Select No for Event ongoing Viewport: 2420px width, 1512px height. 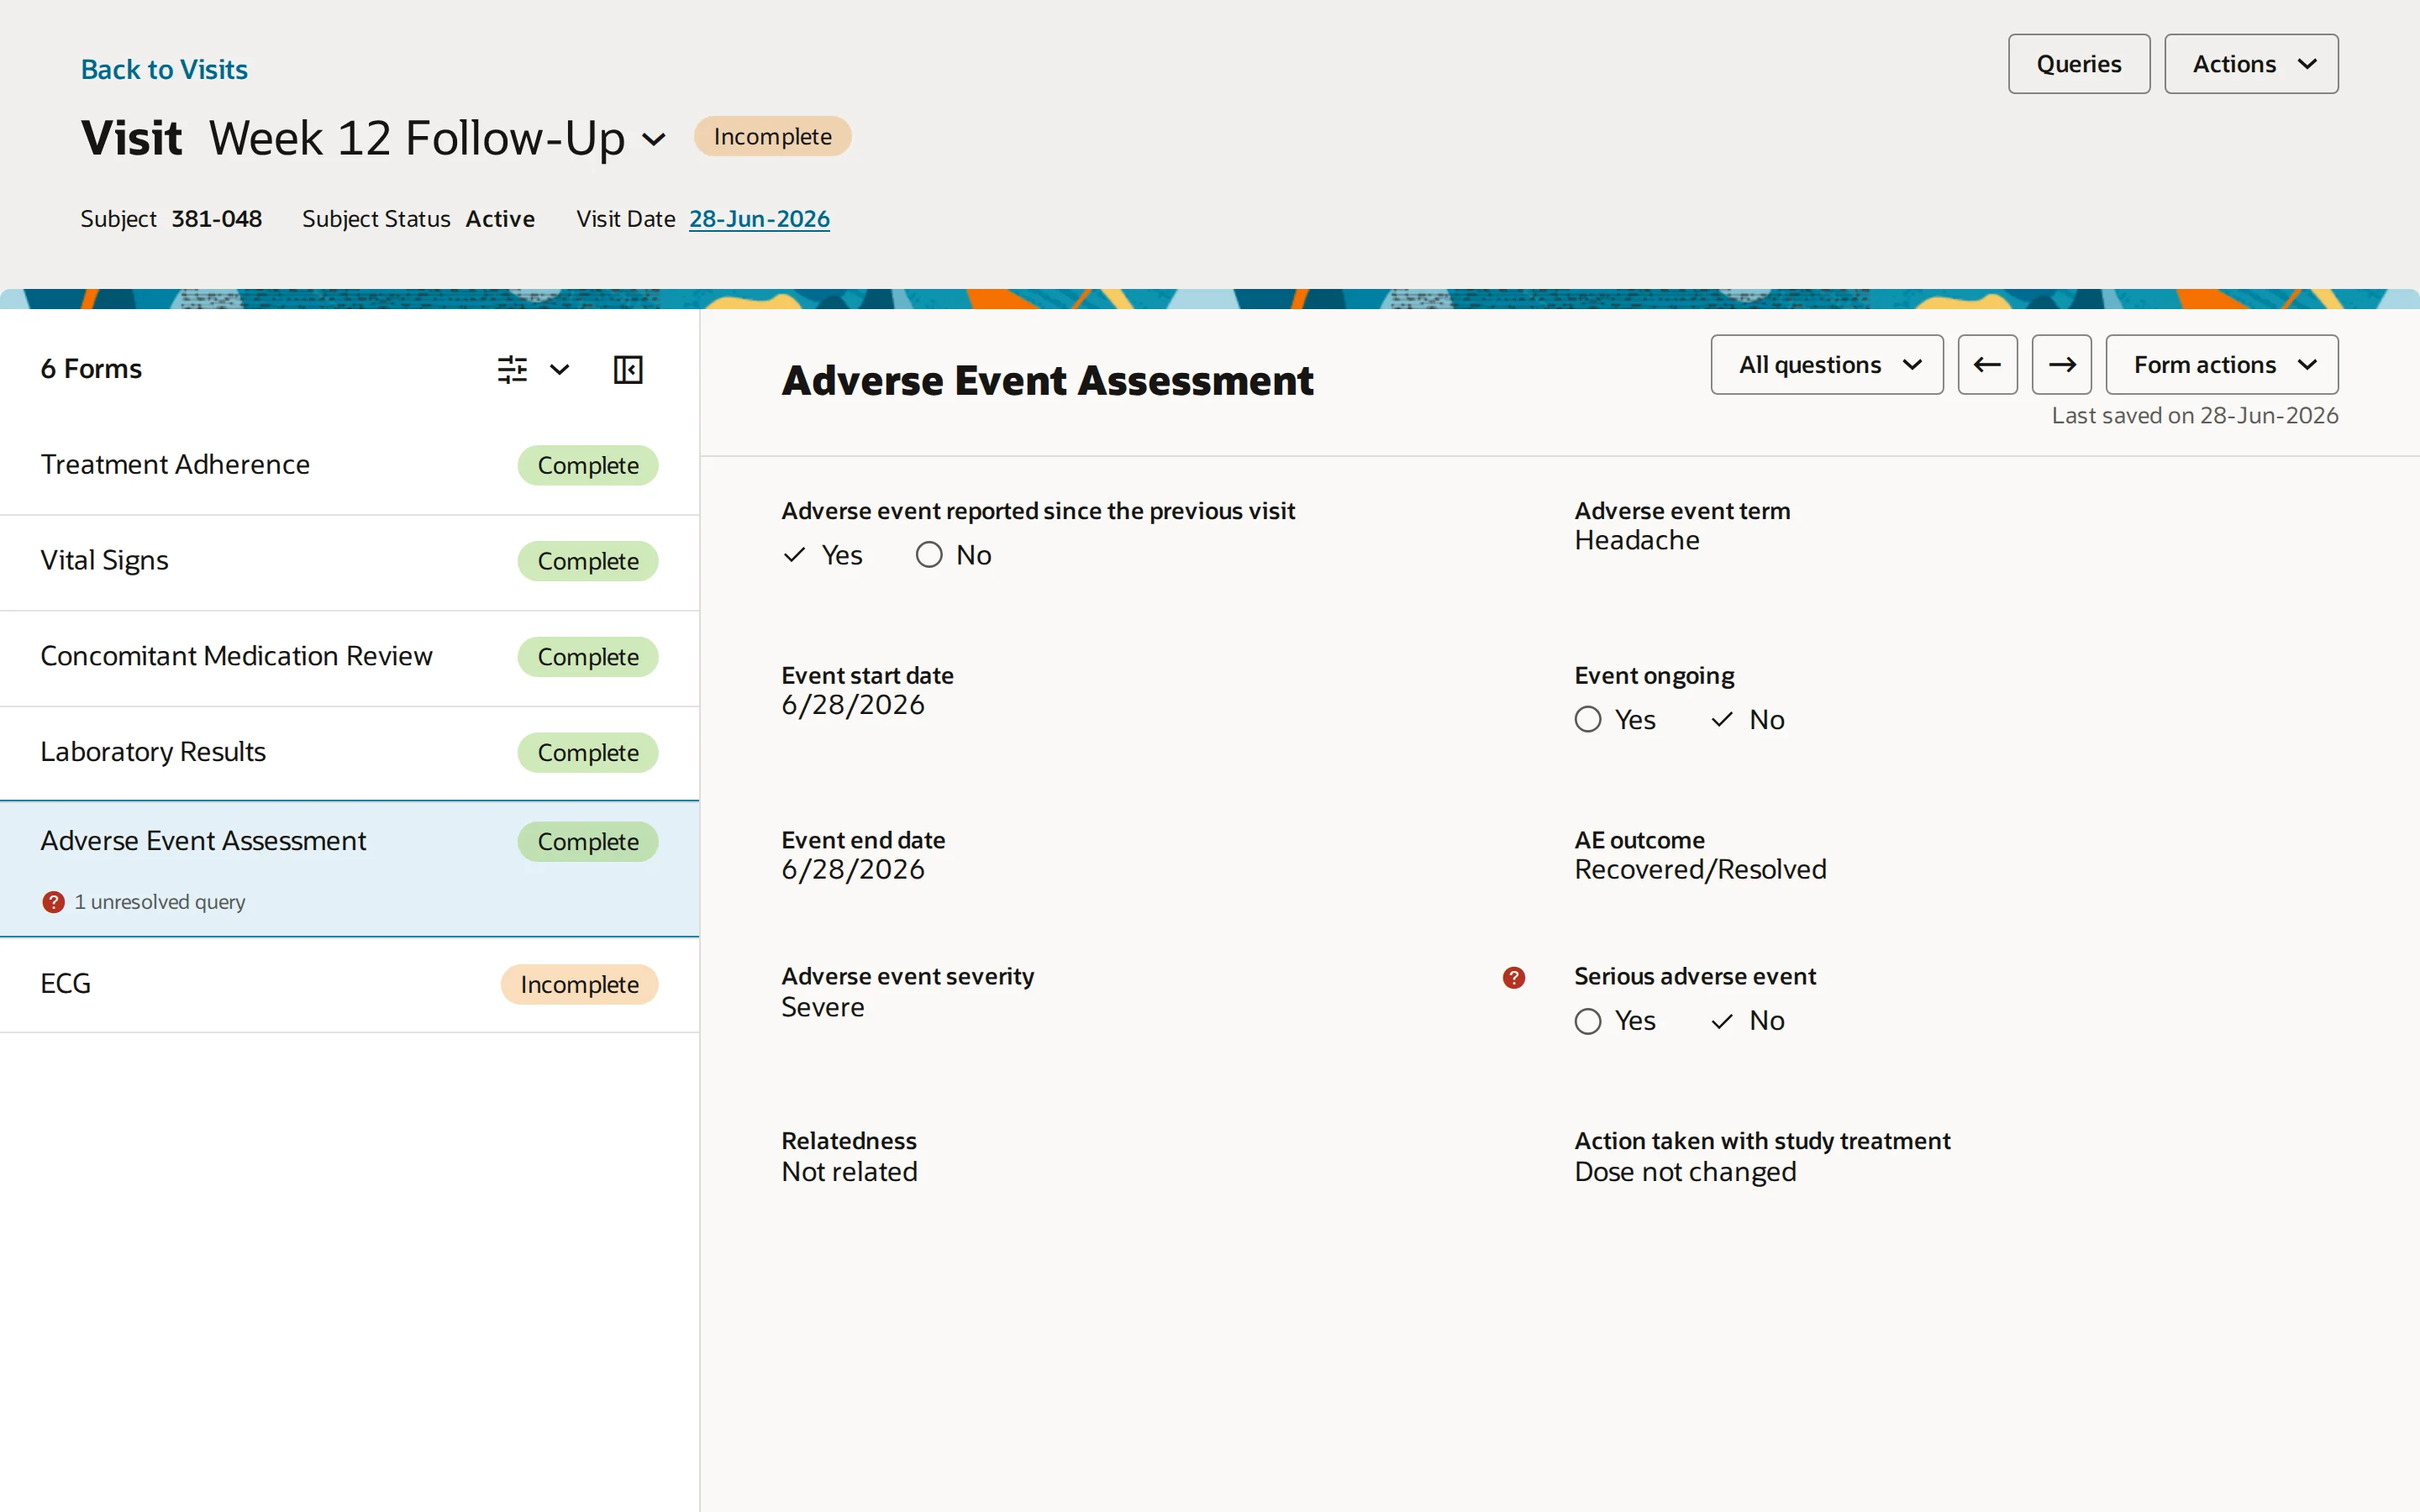1747,720
